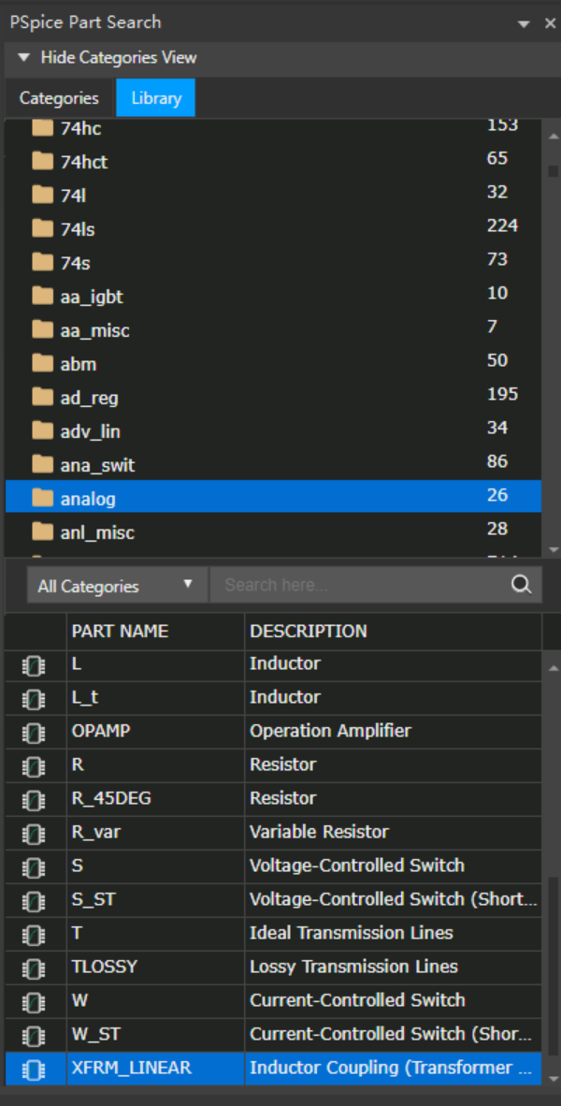Select the S_ST part name
561x1106 pixels.
[93, 899]
